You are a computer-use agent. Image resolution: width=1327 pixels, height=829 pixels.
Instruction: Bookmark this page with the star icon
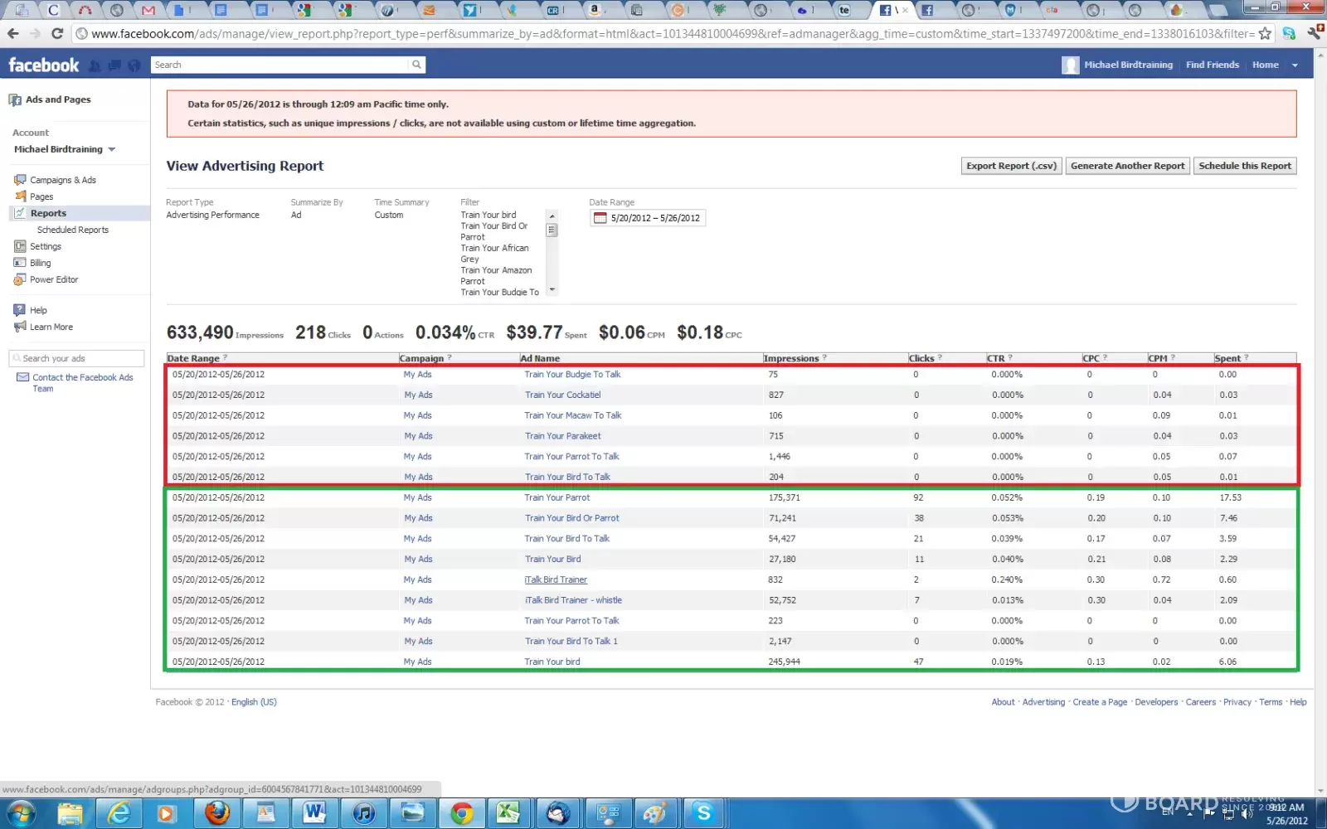(x=1265, y=33)
